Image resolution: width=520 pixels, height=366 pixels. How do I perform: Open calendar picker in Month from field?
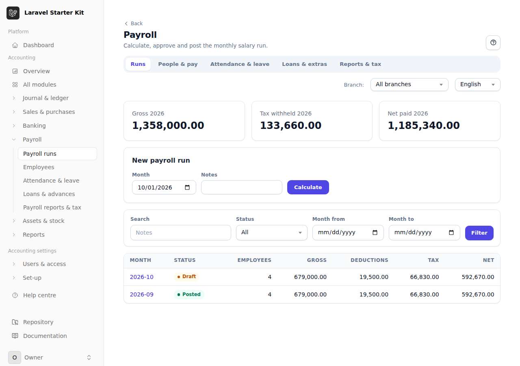click(x=375, y=233)
